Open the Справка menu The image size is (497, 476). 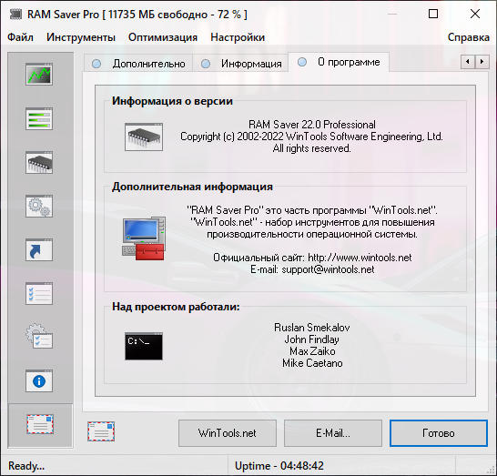[469, 37]
